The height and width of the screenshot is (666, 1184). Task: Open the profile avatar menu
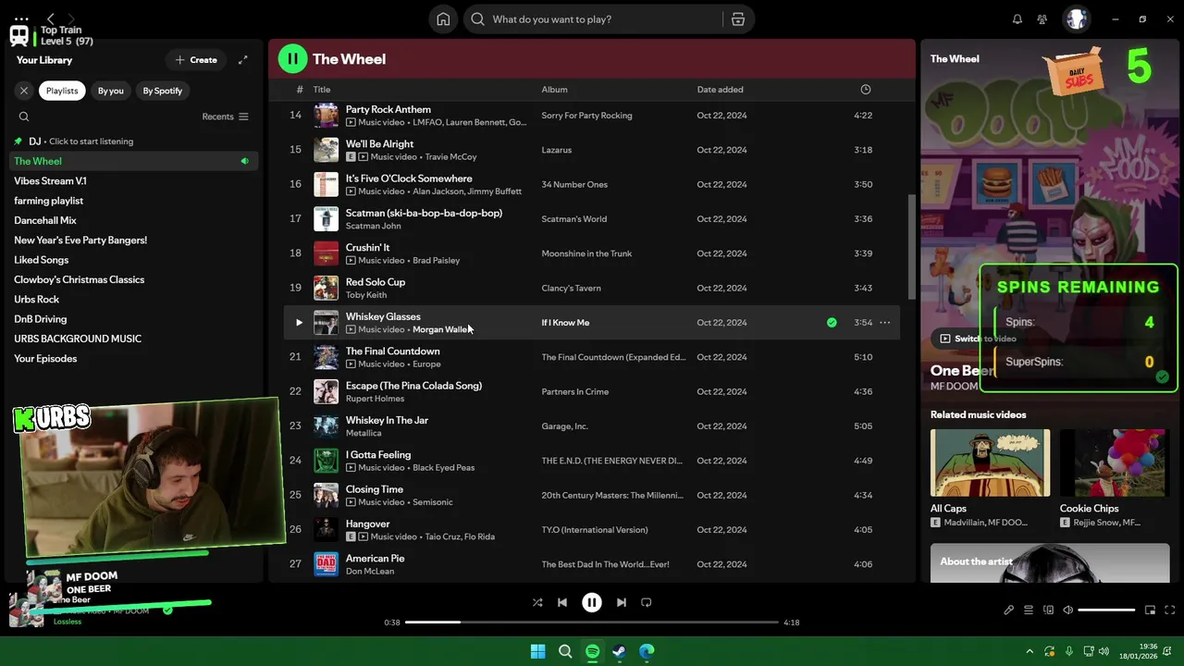point(1076,19)
